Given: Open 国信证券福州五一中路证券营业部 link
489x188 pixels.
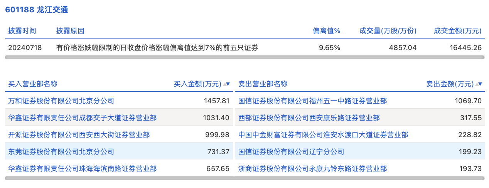Looking at the screenshot, I should pyautogui.click(x=312, y=101).
